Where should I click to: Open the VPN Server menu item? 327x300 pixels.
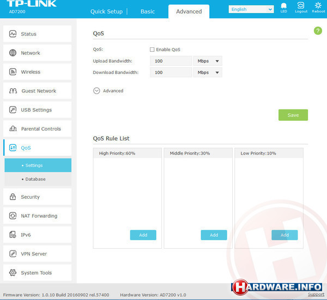(x=37, y=254)
